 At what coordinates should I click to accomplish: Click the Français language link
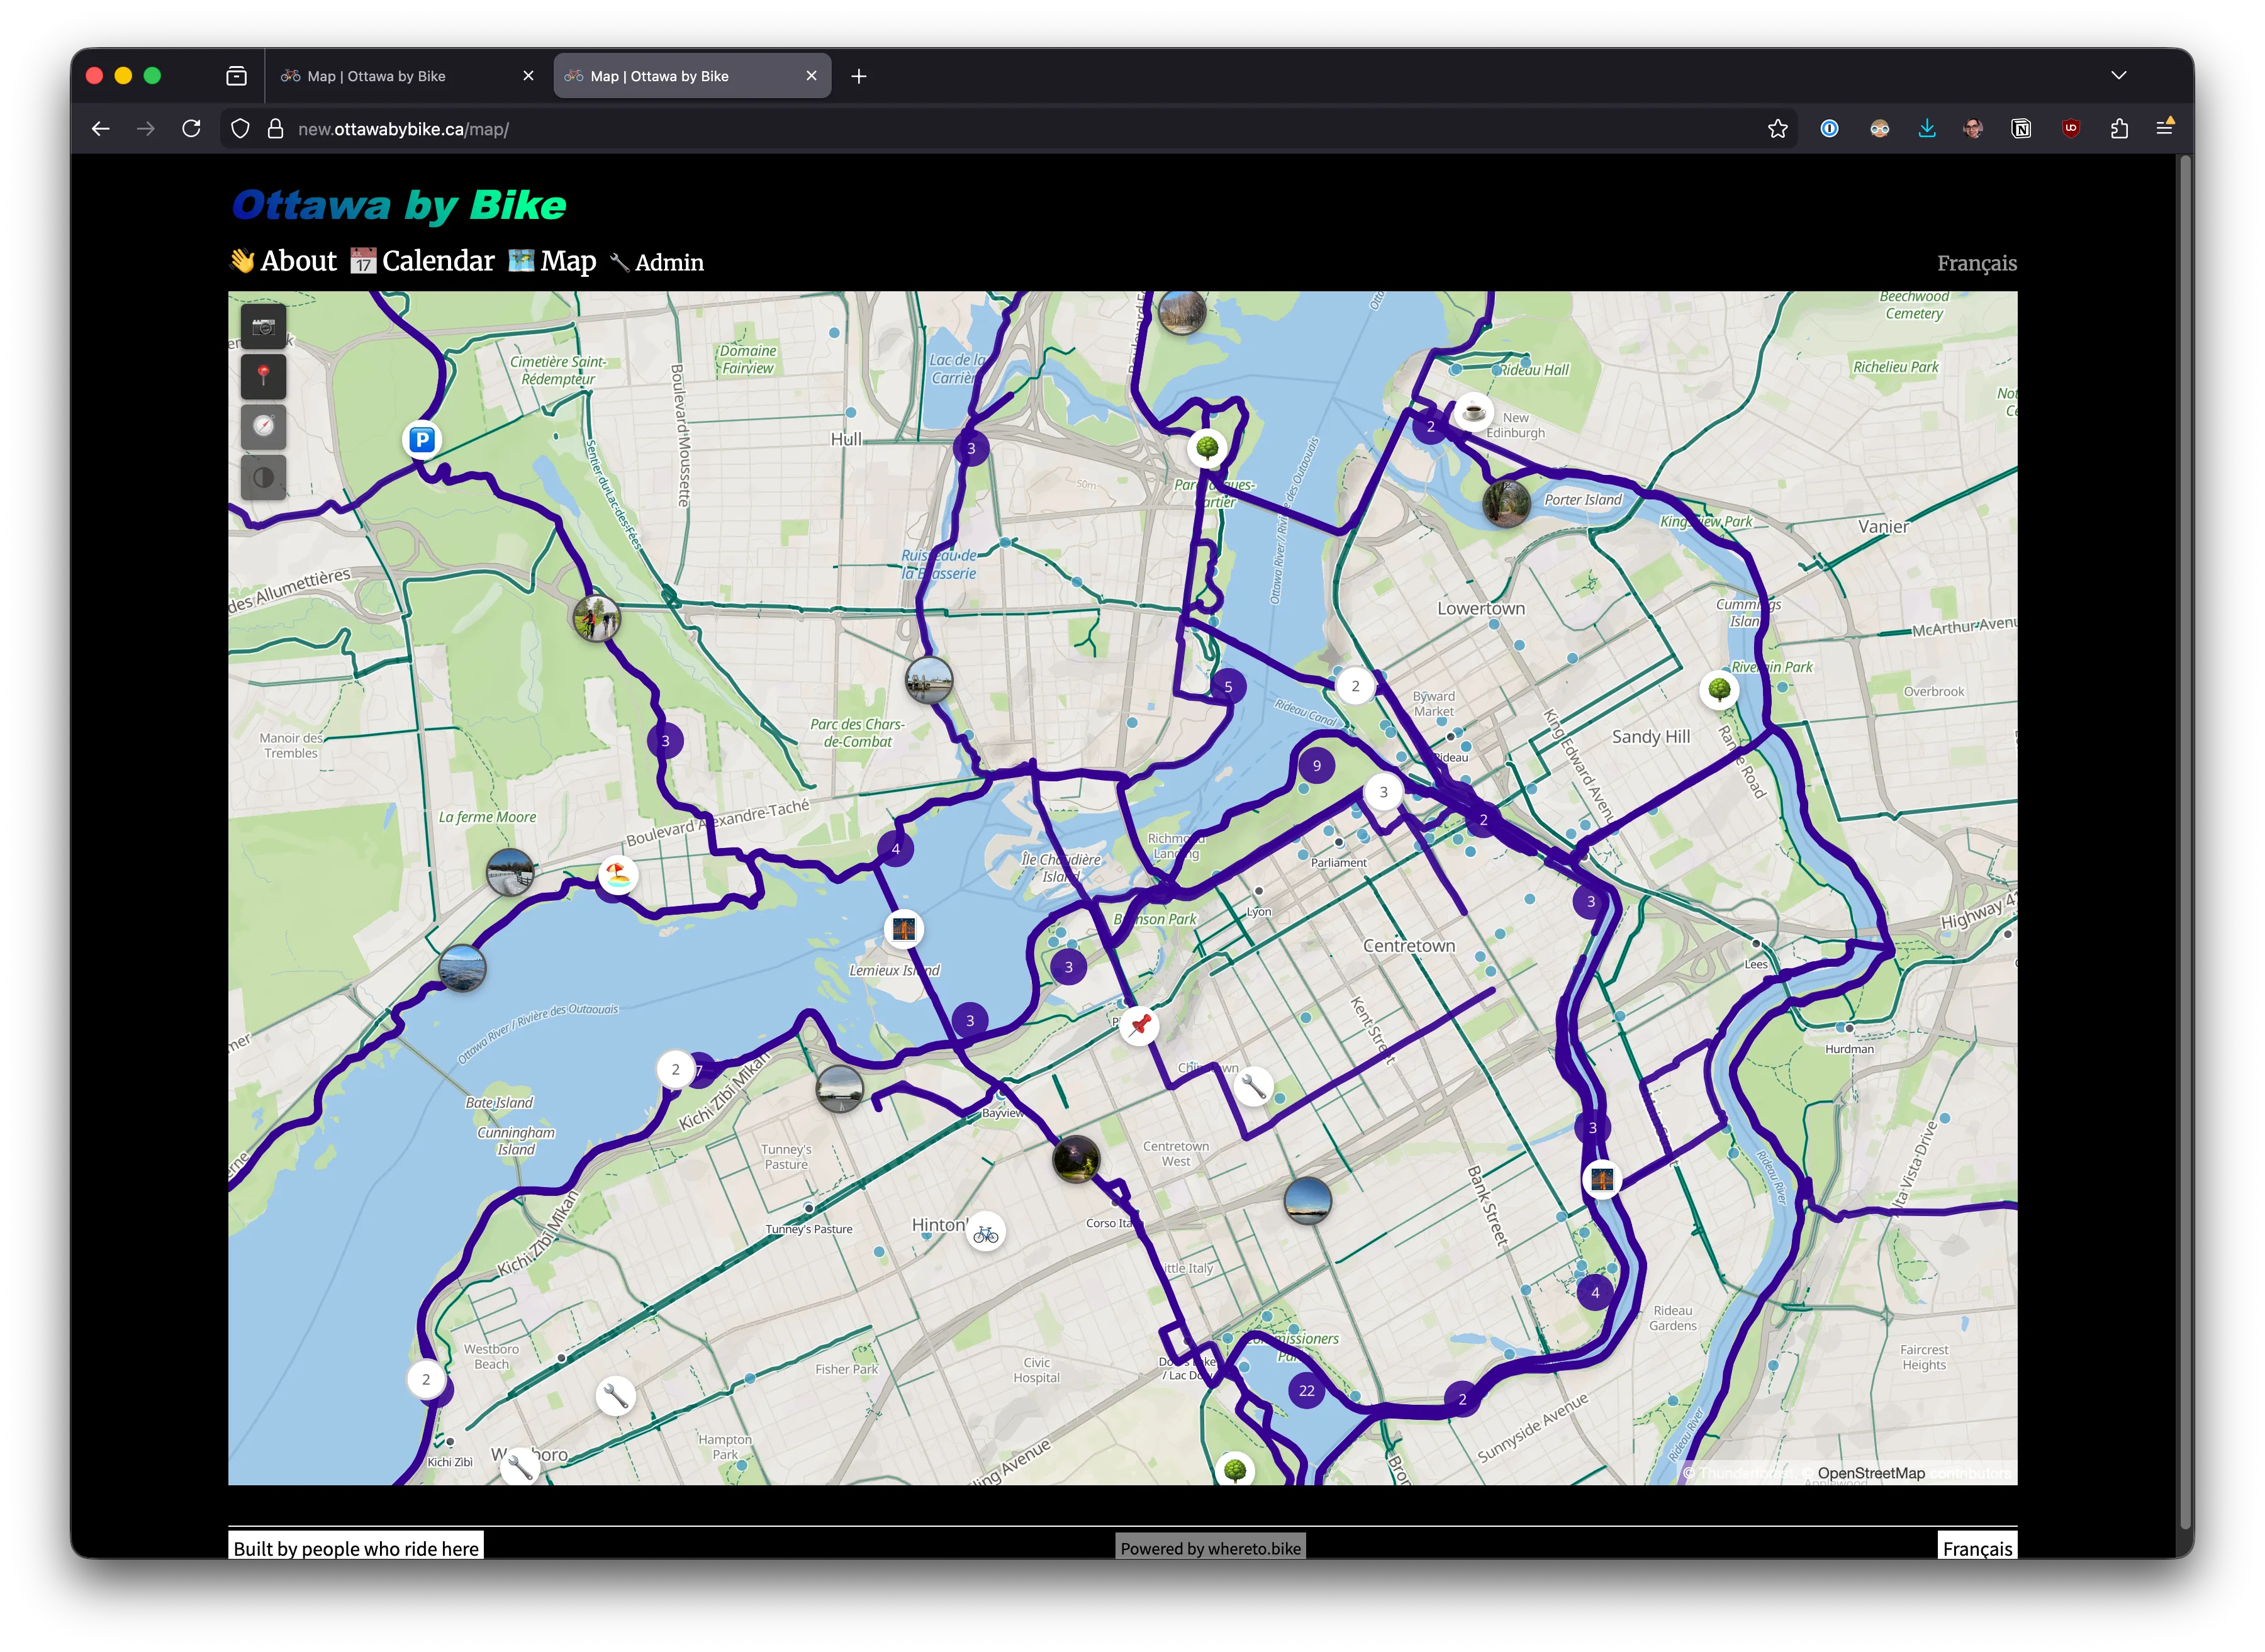pyautogui.click(x=1976, y=263)
